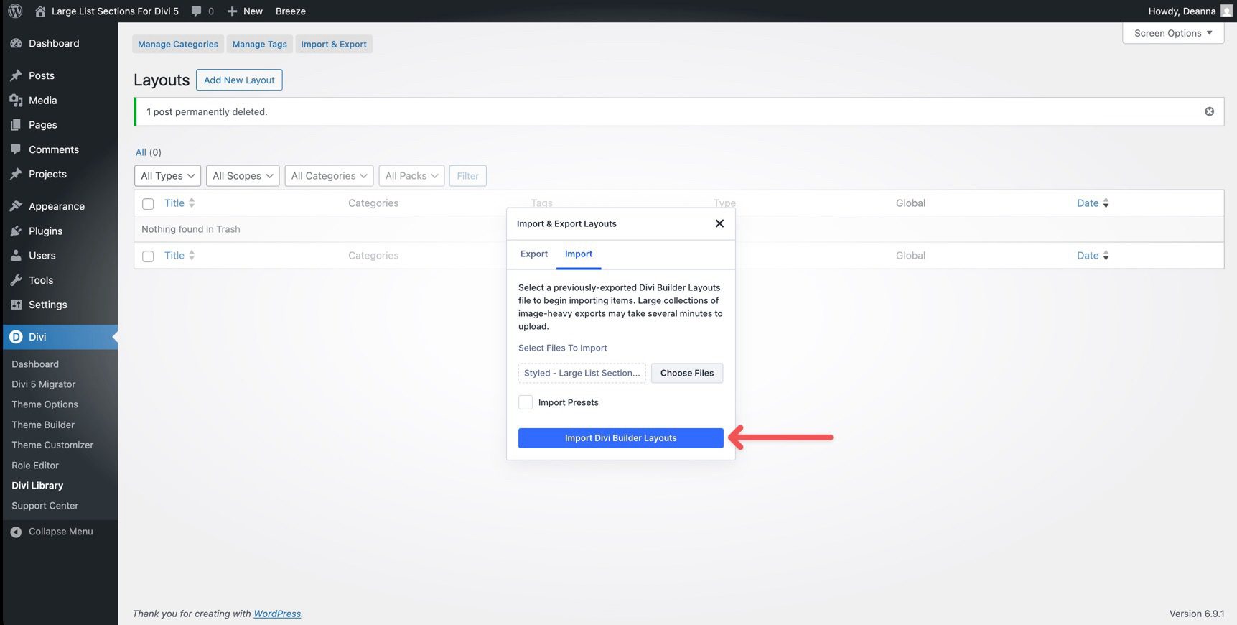This screenshot has width=1237, height=625.
Task: Open Support Center submenu item
Action: [45, 506]
